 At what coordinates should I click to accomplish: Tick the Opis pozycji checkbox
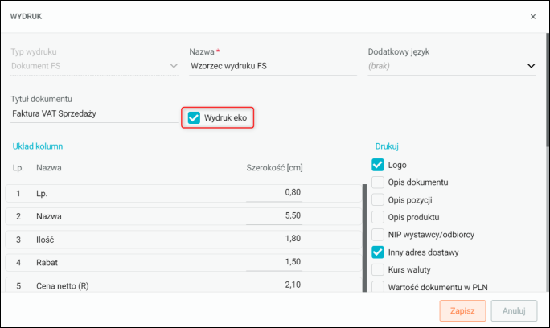click(378, 200)
